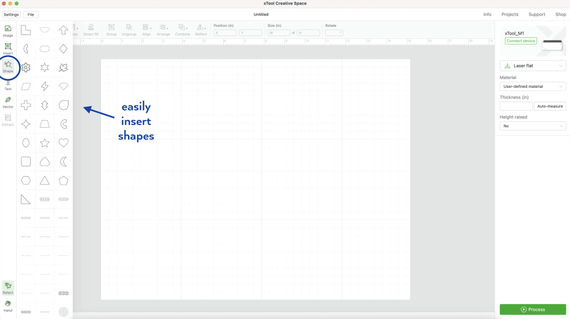Image resolution: width=570 pixels, height=319 pixels.
Task: Open the Combine dropdown
Action: pos(183,30)
